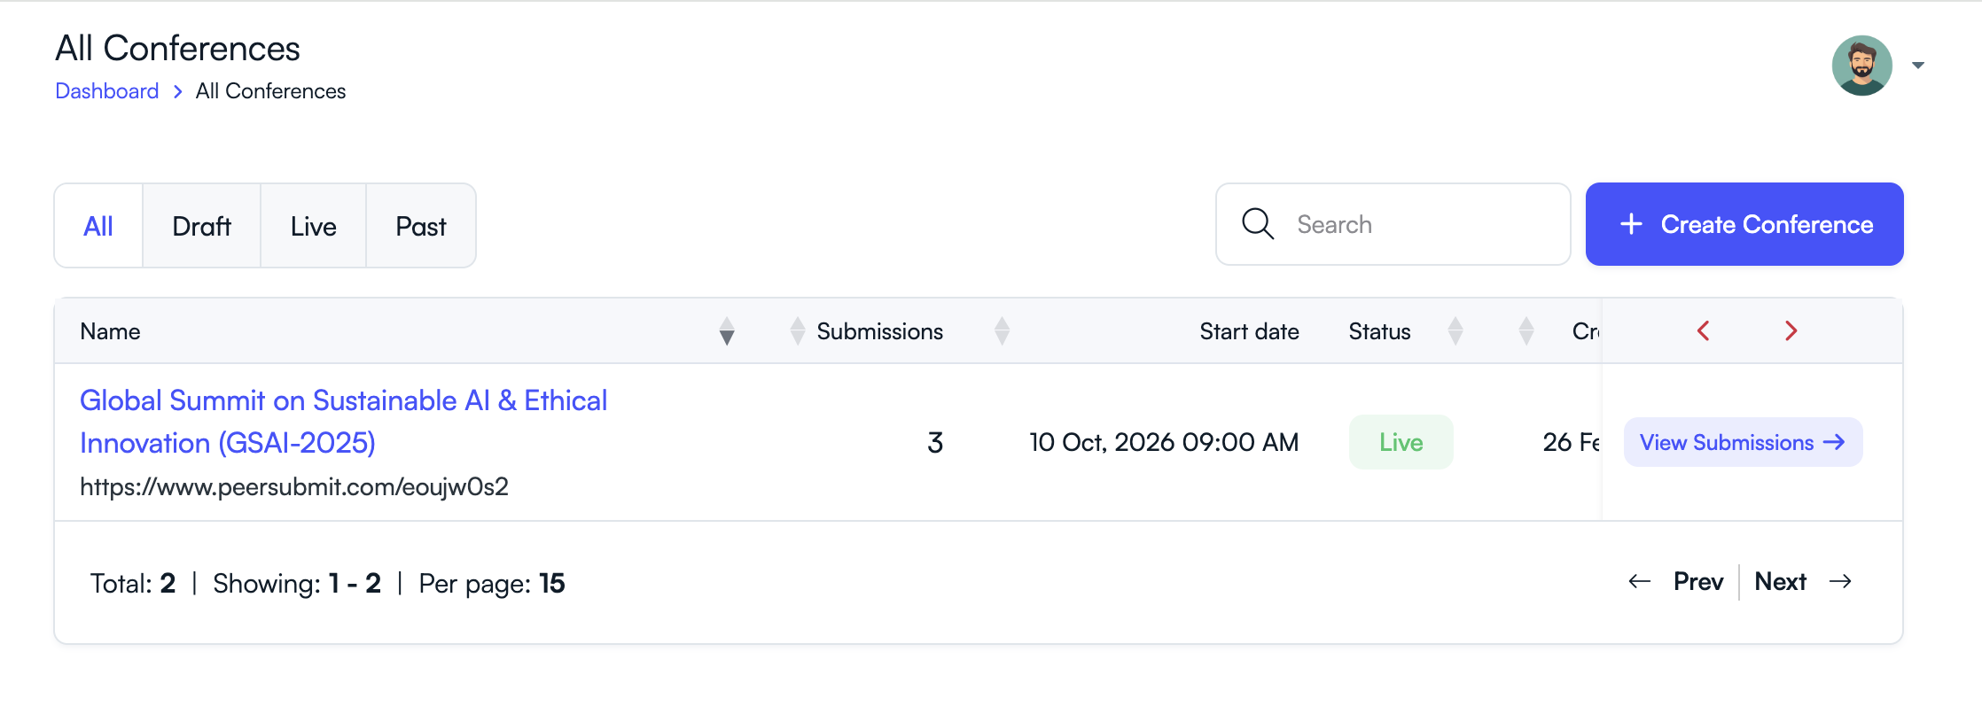Click the right red chevron to scroll columns
1982x714 pixels.
(1791, 330)
